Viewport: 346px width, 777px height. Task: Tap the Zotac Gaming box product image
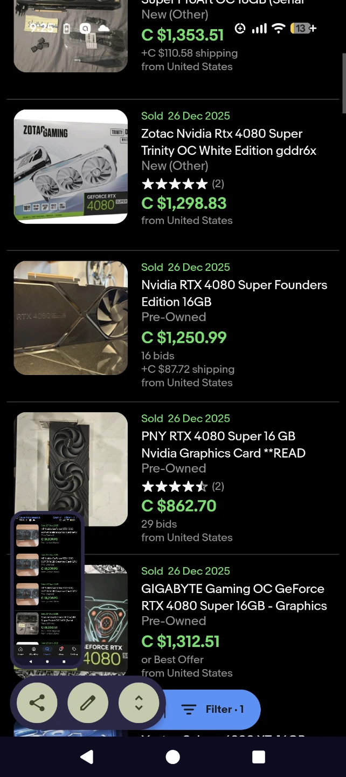(71, 167)
